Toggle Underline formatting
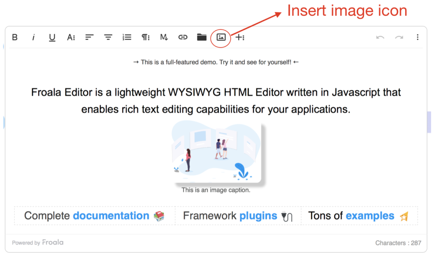435x257 pixels. tap(52, 37)
